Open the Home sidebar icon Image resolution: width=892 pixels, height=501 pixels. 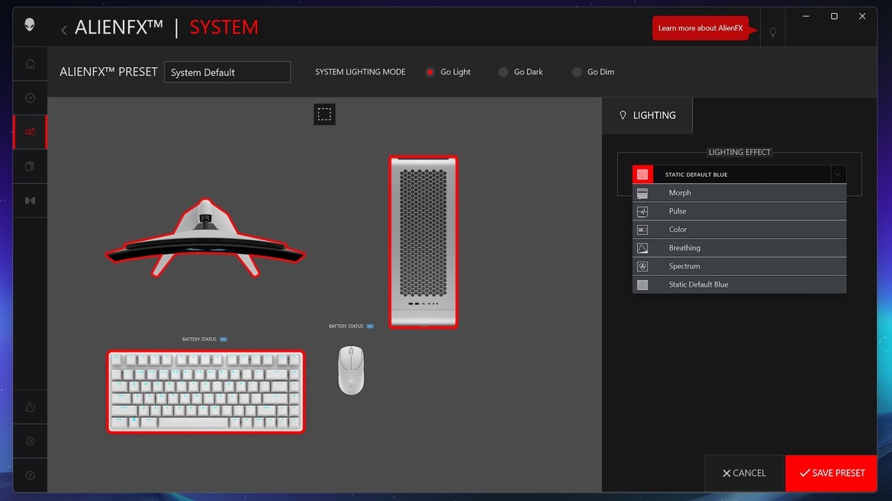click(31, 64)
